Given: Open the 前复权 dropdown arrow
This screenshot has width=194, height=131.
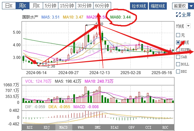Looking at the screenshot, I should pyautogui.click(x=191, y=6).
